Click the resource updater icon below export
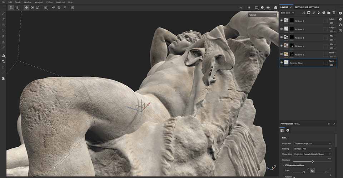This screenshot has height=178, width=343. [3, 61]
